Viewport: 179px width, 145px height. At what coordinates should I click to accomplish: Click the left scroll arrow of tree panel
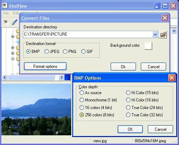pyautogui.click(x=5, y=77)
